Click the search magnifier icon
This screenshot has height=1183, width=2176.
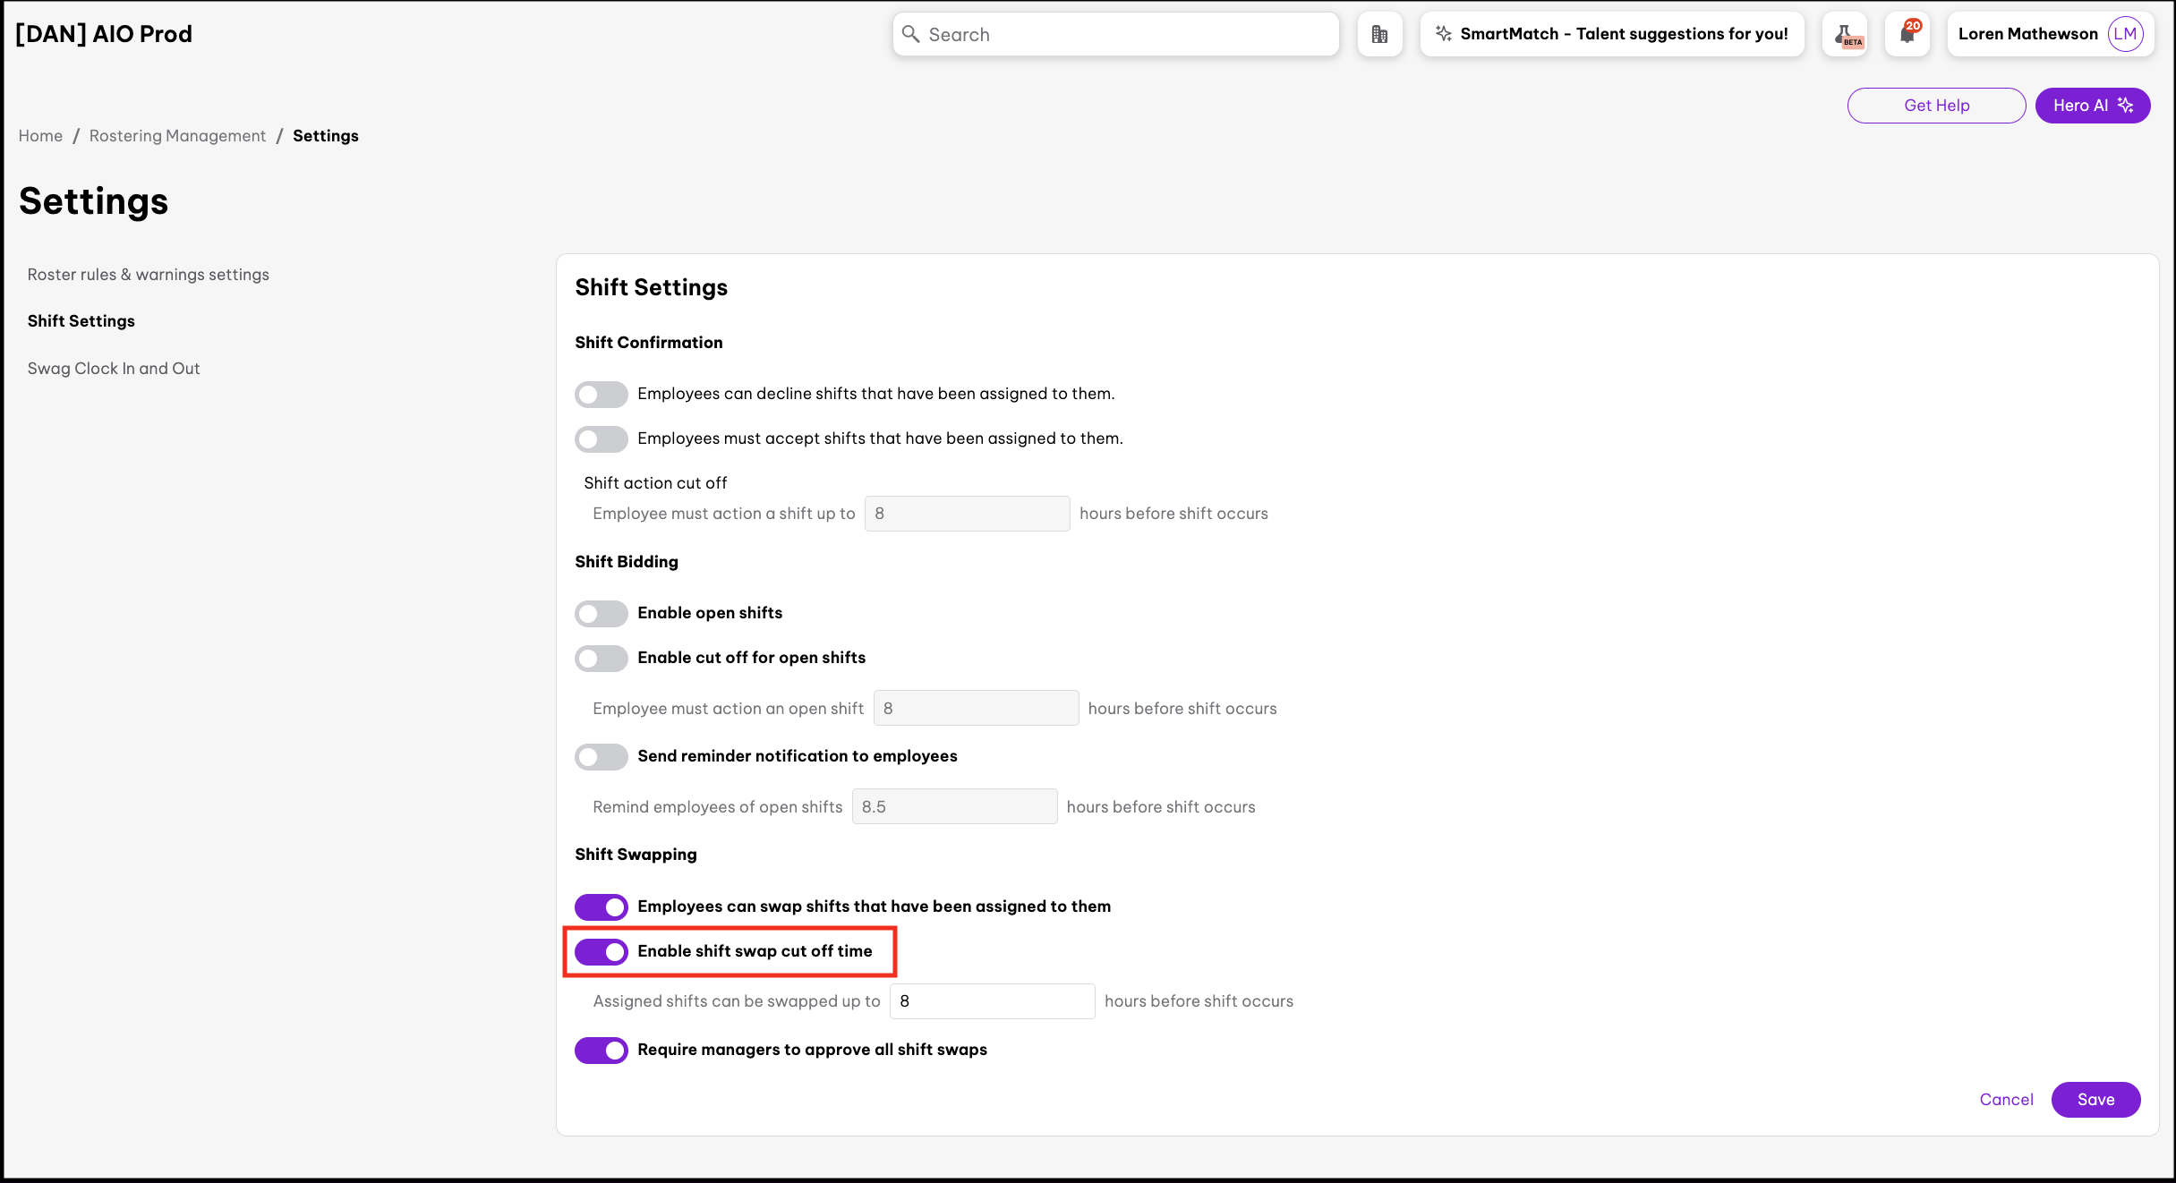911,34
